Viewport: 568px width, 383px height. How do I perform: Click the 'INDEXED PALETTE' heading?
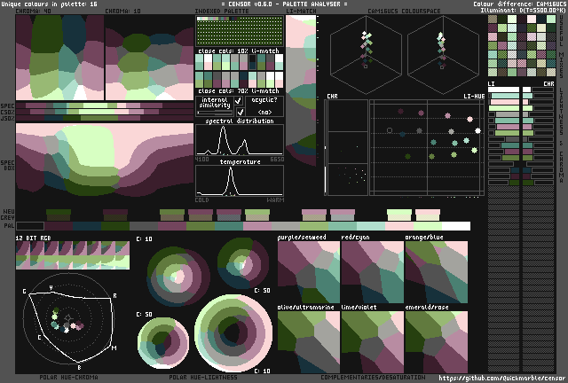click(222, 12)
